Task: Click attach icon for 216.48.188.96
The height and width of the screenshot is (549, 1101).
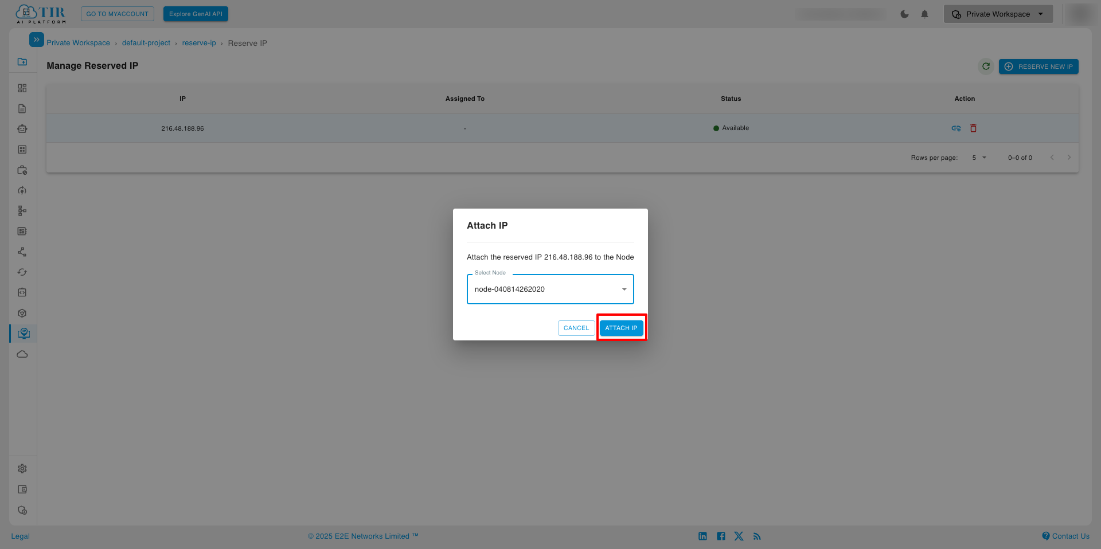Action: 956,128
